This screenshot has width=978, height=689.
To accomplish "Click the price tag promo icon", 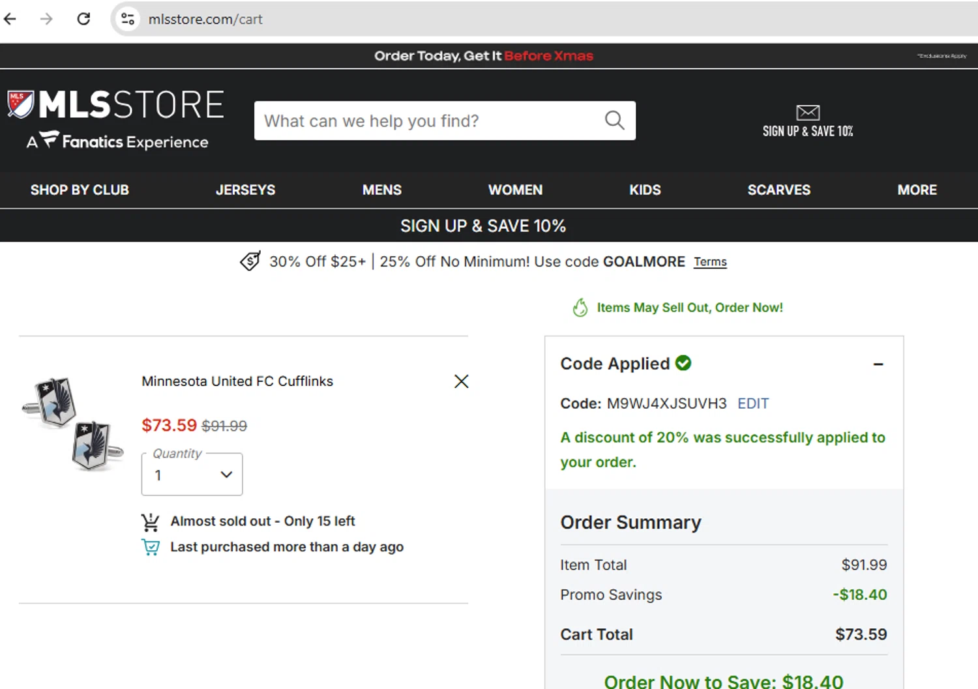I will [250, 261].
